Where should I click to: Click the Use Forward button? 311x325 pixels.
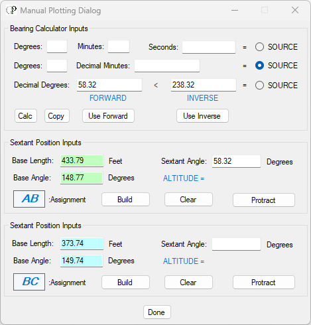108,116
